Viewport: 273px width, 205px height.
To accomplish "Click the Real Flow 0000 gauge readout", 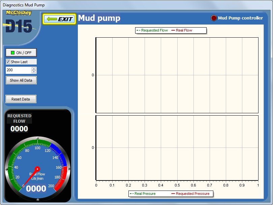I will coord(36,189).
